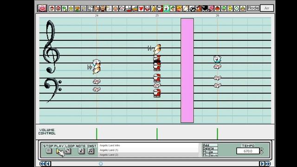
Task: Select the highlighted Boo ghost instrument
Action: [x=167, y=8]
